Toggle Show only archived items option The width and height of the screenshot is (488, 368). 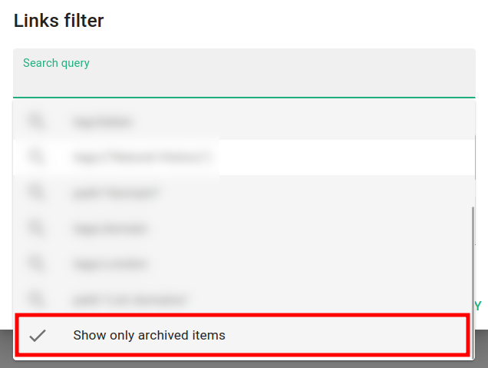[150, 335]
